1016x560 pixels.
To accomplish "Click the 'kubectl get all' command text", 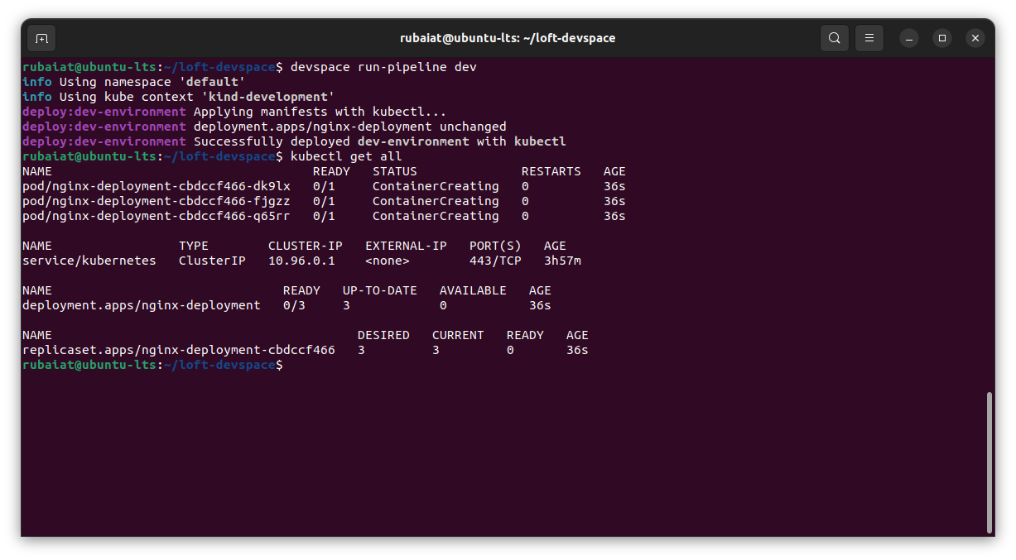I will [x=343, y=156].
